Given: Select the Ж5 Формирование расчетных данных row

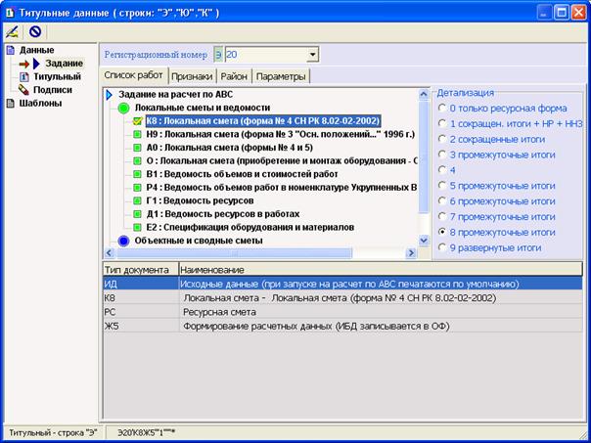Looking at the screenshot, I should [x=342, y=326].
